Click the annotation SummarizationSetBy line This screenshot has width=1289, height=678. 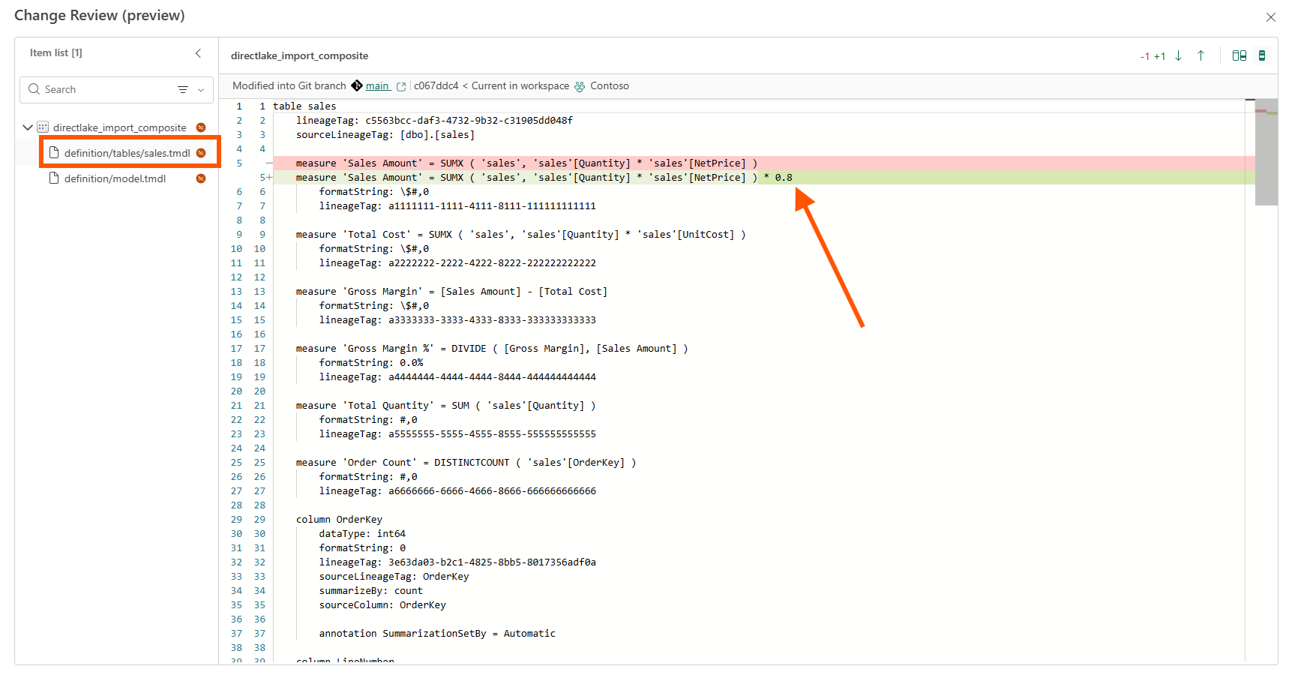(437, 633)
